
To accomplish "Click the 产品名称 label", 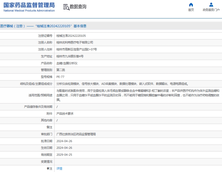I will click(46, 63).
